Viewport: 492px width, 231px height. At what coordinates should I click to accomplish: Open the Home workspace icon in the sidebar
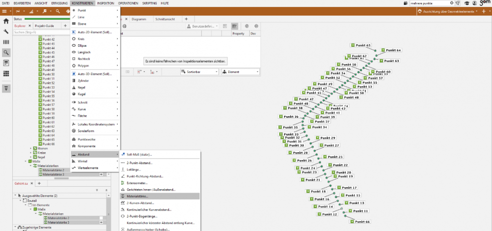(6, 22)
